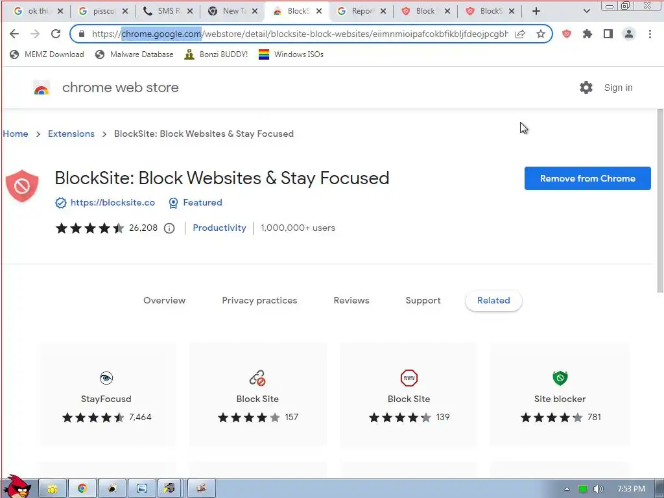Image resolution: width=664 pixels, height=498 pixels.
Task: Switch to the New Tab tab
Action: click(233, 11)
